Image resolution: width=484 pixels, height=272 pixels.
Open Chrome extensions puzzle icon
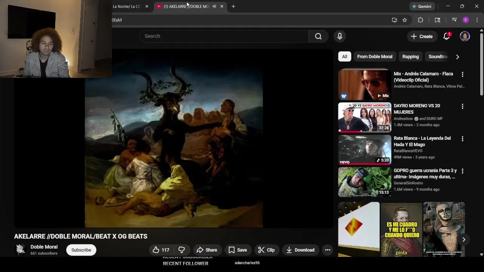(x=420, y=20)
